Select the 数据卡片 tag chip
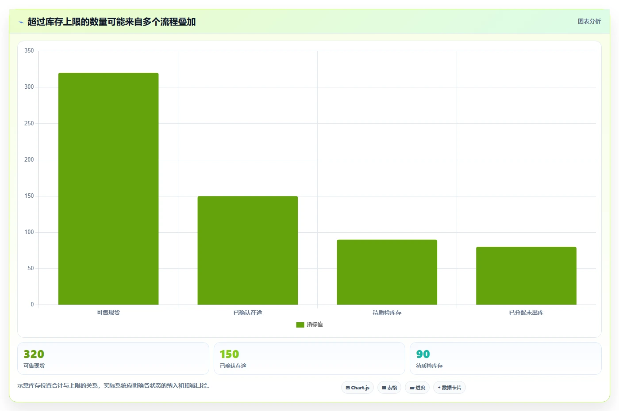Image resolution: width=619 pixels, height=411 pixels. [x=450, y=388]
